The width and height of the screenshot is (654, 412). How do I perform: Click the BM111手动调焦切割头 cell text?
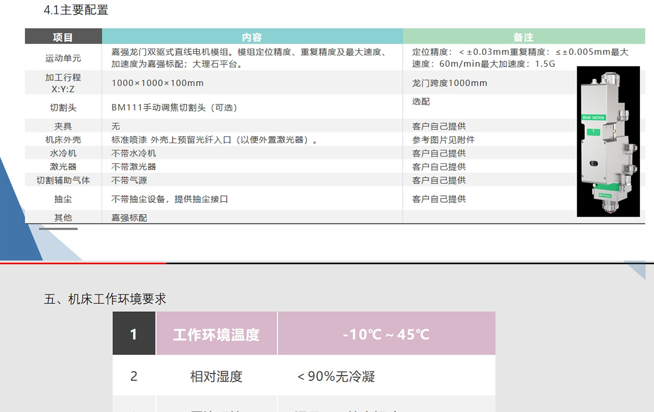pos(174,108)
